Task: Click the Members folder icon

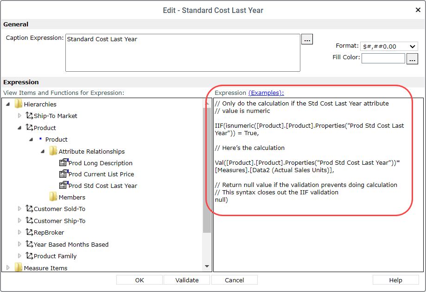Action: (53, 197)
